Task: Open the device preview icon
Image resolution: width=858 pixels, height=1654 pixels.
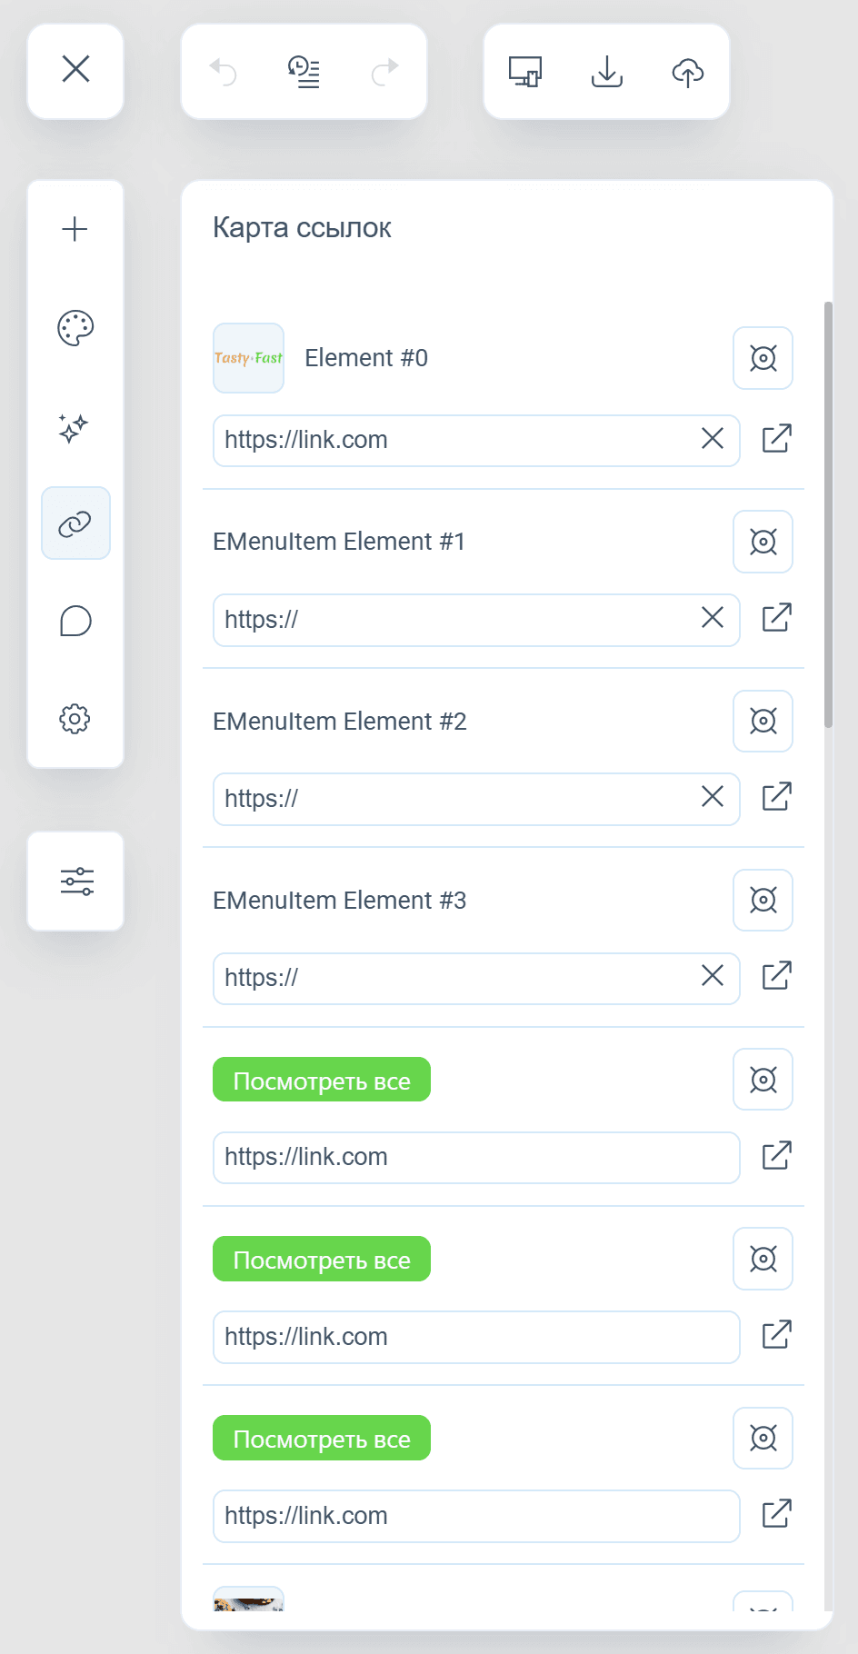Action: pyautogui.click(x=525, y=72)
